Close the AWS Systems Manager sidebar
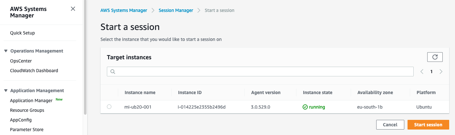 click(73, 9)
